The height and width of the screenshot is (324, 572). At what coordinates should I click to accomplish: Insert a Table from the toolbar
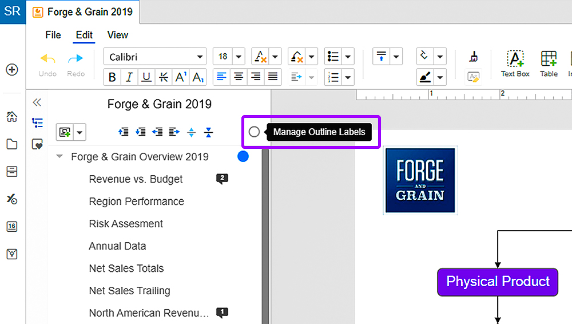click(x=549, y=64)
